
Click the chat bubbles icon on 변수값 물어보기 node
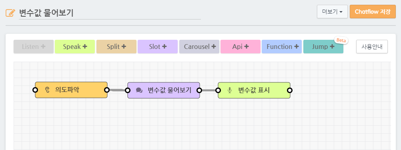tap(139, 90)
